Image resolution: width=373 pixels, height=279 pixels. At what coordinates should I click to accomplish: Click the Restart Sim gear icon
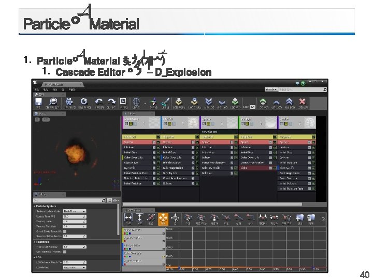(x=69, y=102)
